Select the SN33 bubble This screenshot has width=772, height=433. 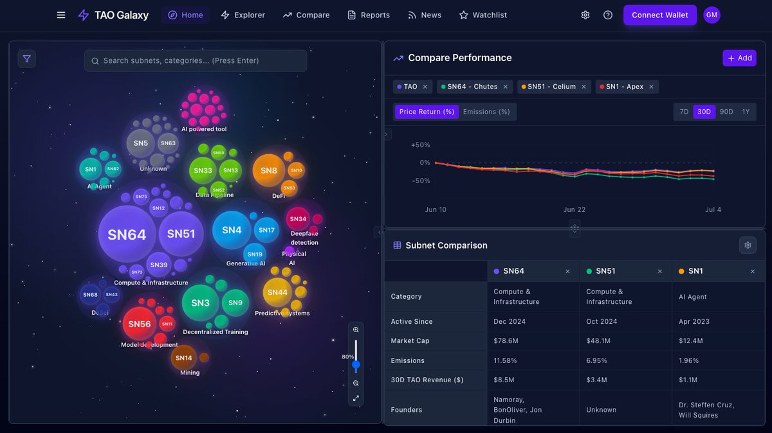(x=203, y=170)
